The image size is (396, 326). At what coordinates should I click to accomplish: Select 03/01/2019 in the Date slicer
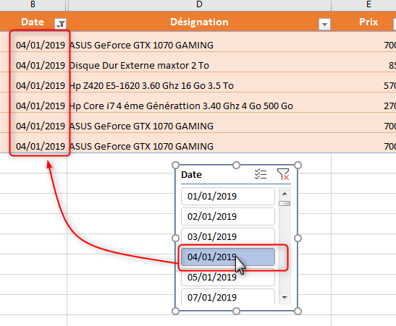[x=228, y=236]
